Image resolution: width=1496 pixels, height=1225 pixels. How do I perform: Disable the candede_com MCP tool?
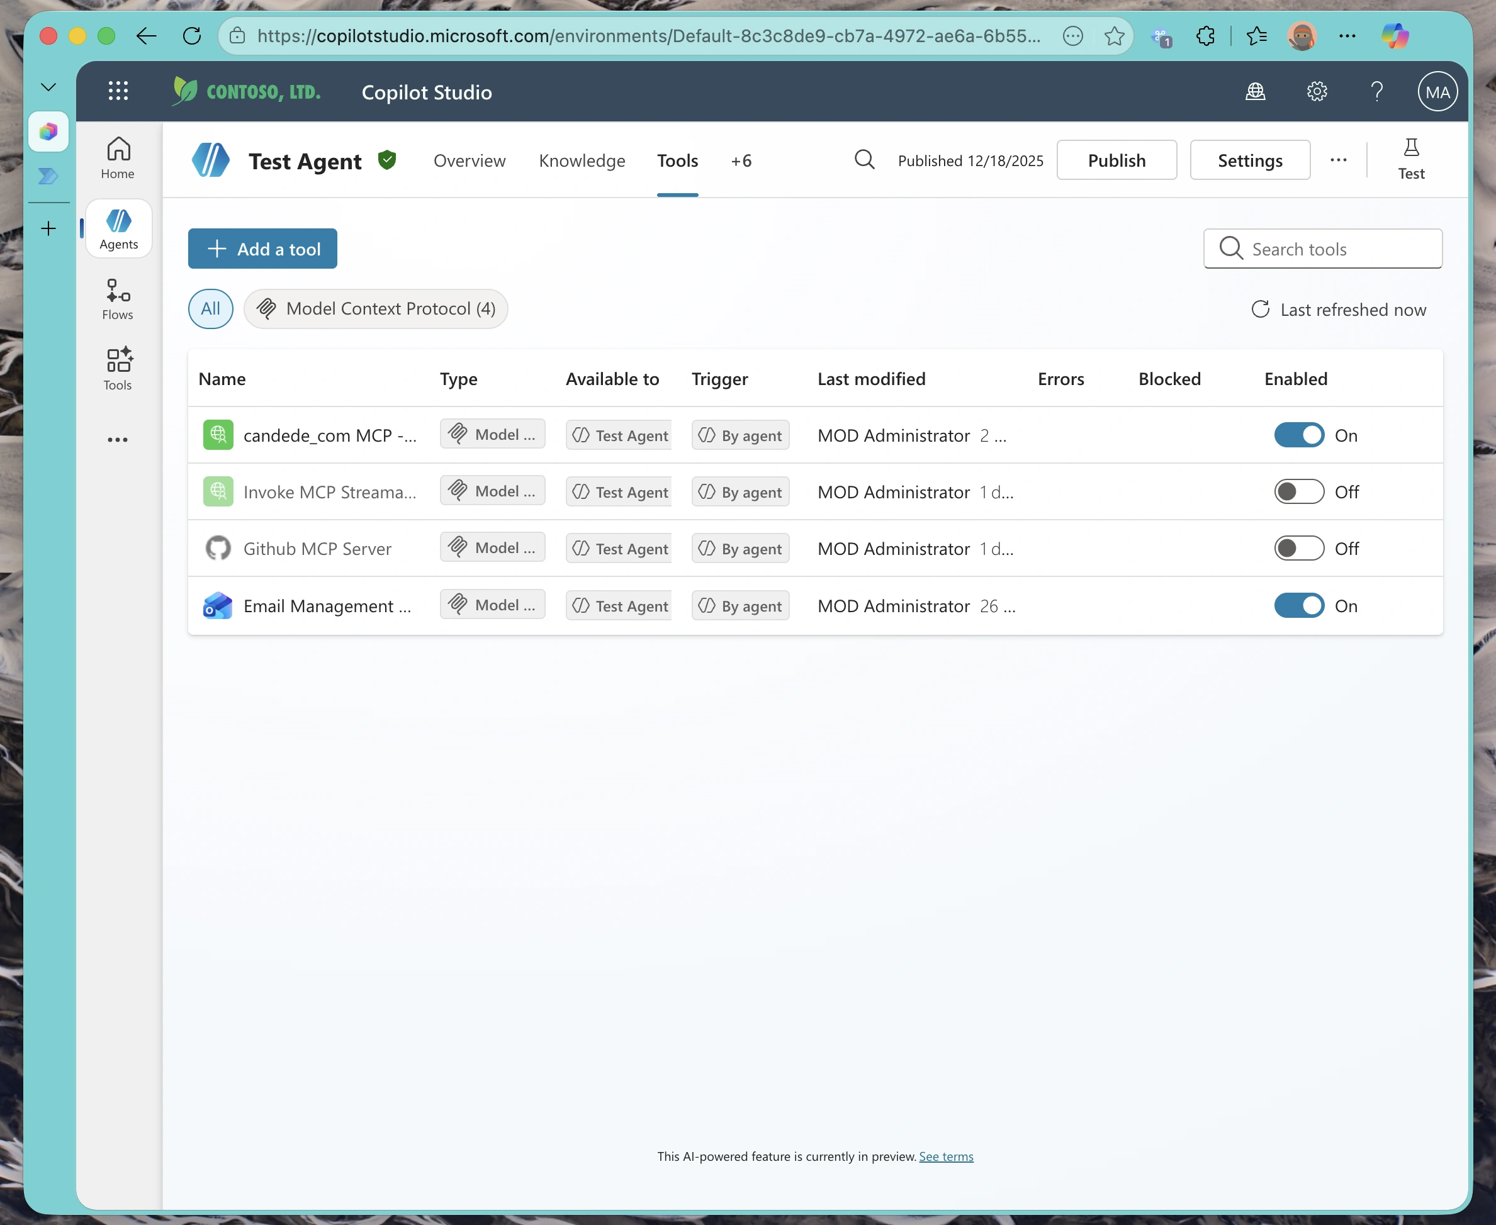(1298, 435)
